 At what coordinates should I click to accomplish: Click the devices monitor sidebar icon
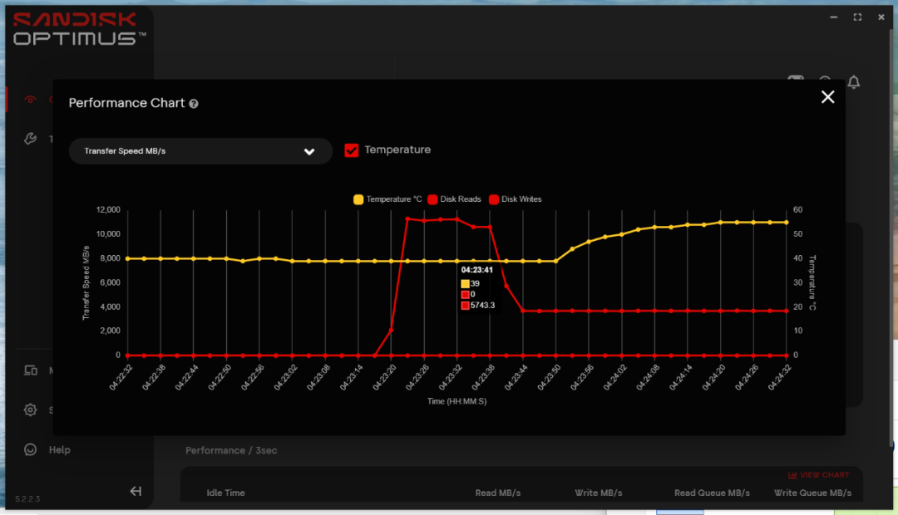pos(31,370)
